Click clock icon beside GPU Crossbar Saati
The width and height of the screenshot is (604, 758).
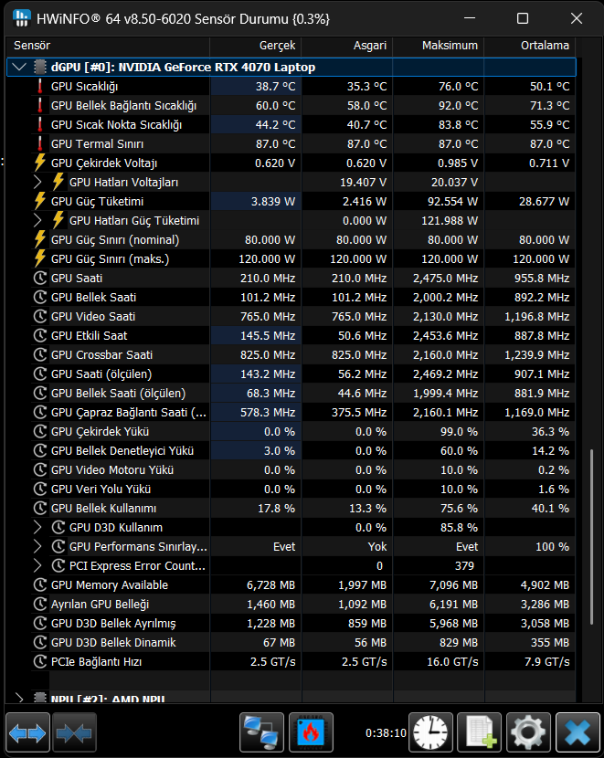[x=39, y=355]
